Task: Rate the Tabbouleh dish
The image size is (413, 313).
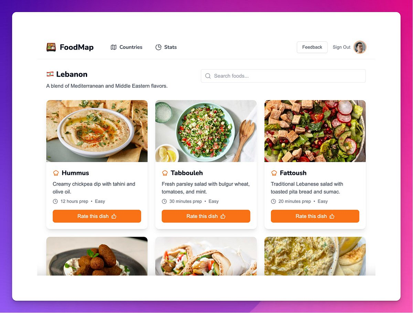Action: click(x=206, y=216)
